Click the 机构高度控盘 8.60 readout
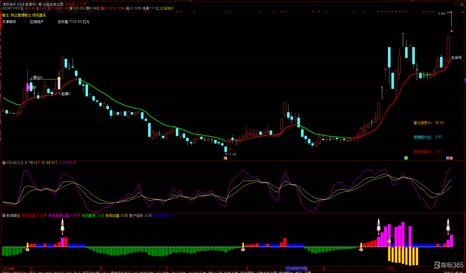The height and width of the screenshot is (273, 466). 64,216
